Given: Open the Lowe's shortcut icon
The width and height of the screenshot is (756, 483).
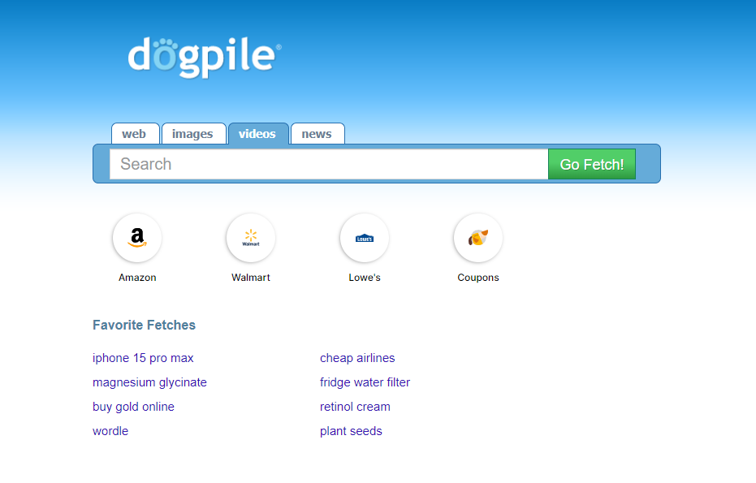Looking at the screenshot, I should (365, 238).
